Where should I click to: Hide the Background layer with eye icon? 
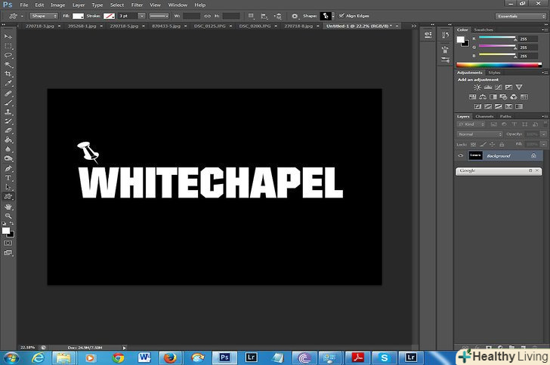tap(461, 155)
